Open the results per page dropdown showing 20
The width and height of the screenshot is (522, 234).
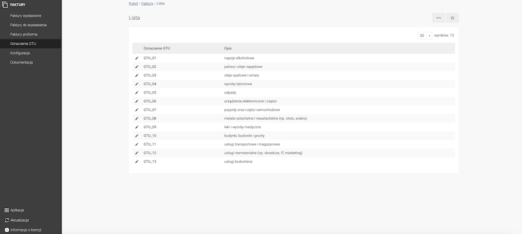(x=425, y=35)
